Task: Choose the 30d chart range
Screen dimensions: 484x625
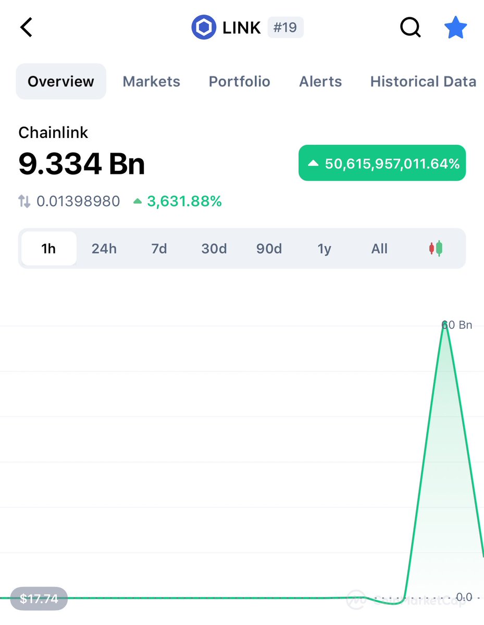Action: [214, 248]
